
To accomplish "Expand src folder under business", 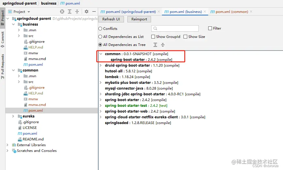I will click(x=19, y=36).
